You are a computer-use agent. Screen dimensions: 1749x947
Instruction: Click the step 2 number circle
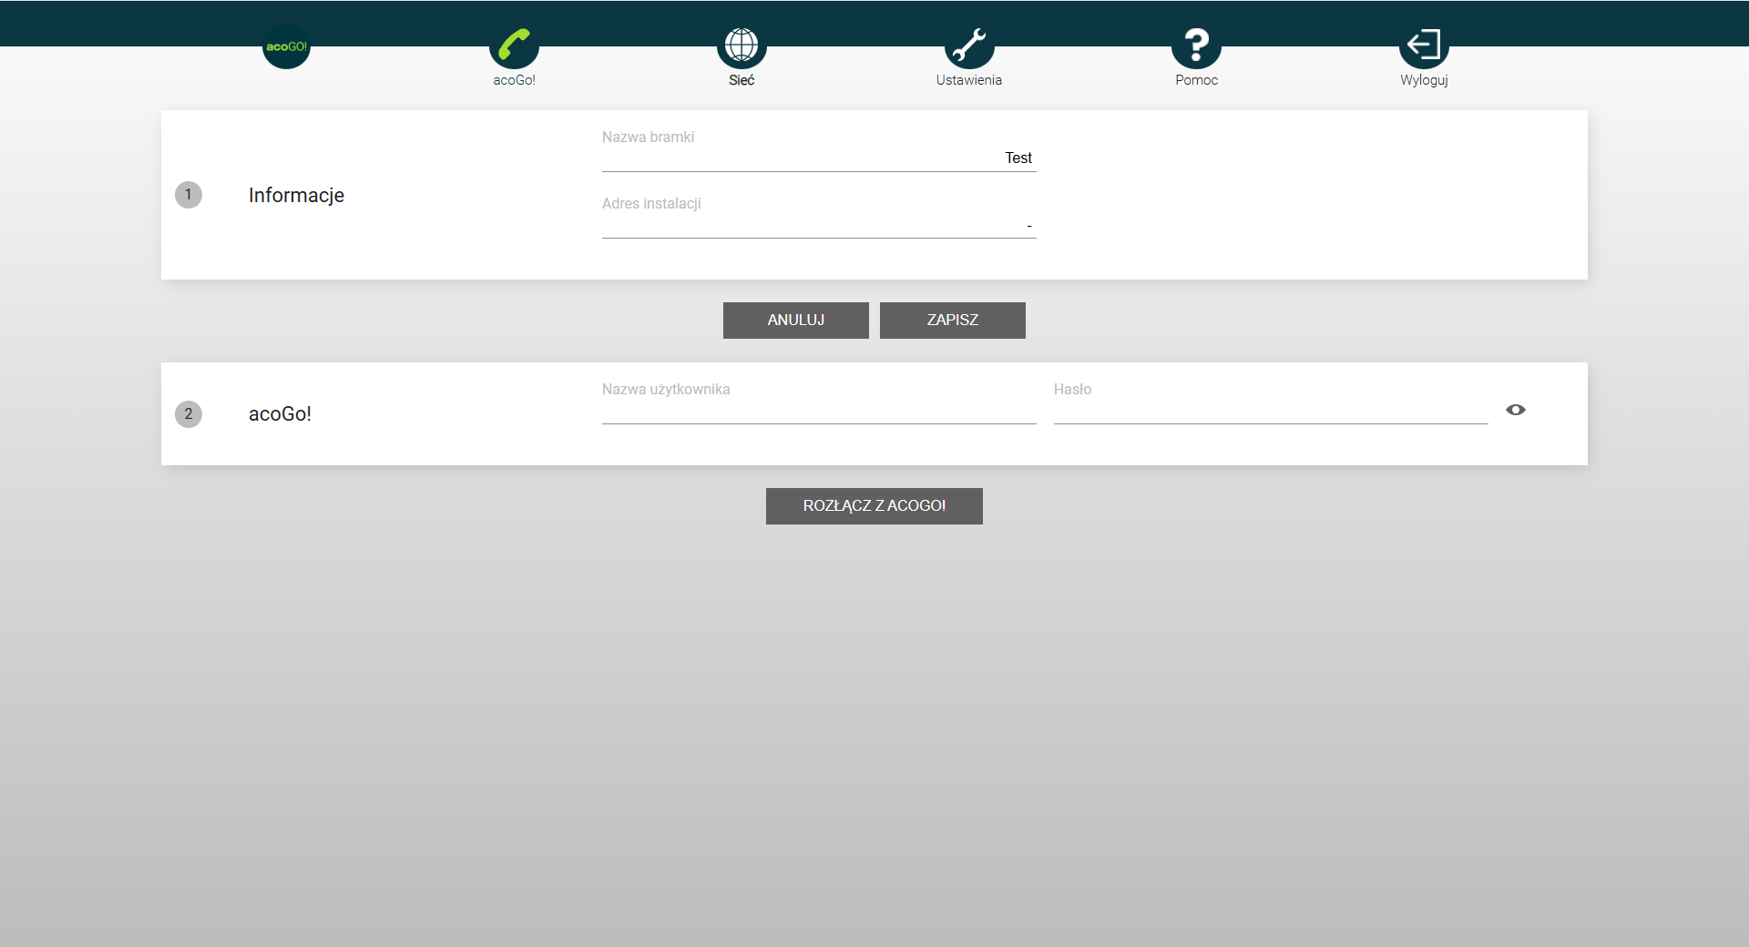pos(189,414)
